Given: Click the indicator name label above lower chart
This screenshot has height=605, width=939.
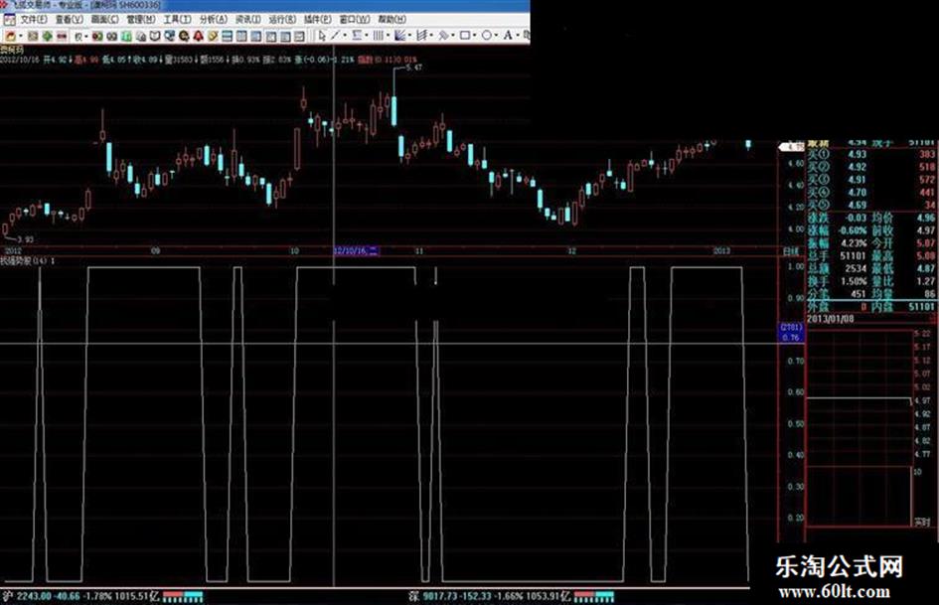Looking at the screenshot, I should click(28, 261).
